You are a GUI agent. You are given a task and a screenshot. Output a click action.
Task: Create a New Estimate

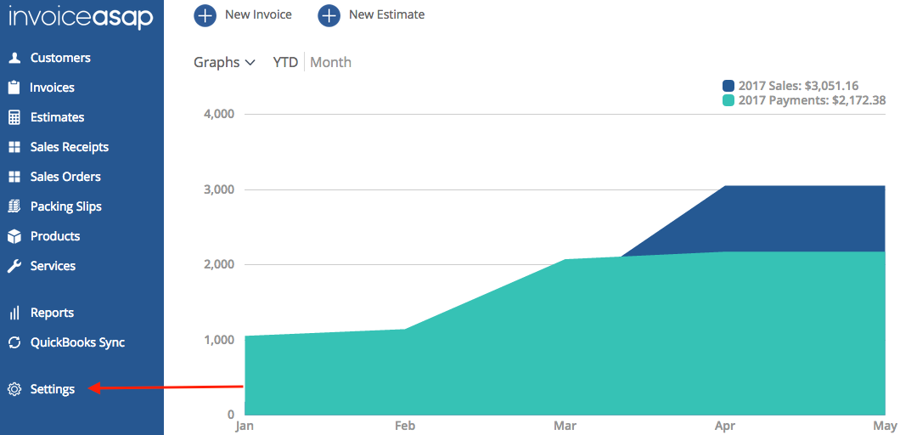[x=372, y=14]
